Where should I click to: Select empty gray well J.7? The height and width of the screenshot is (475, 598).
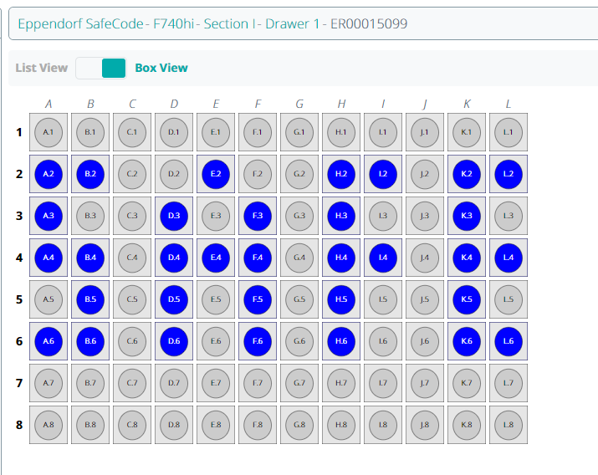point(425,383)
